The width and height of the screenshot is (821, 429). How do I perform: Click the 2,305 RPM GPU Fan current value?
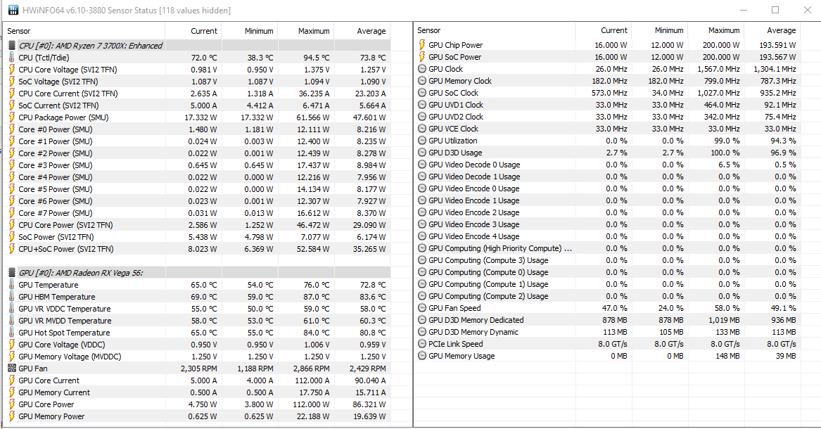coord(199,369)
